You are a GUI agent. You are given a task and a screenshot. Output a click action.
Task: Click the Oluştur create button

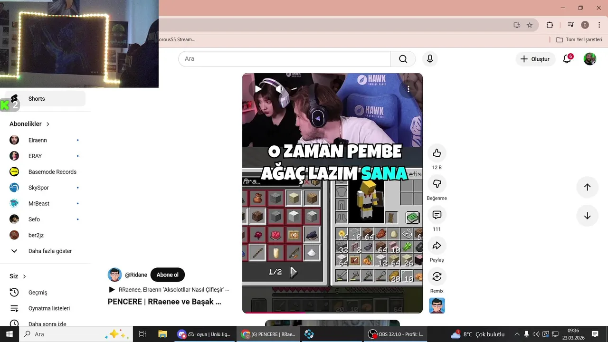pyautogui.click(x=535, y=59)
